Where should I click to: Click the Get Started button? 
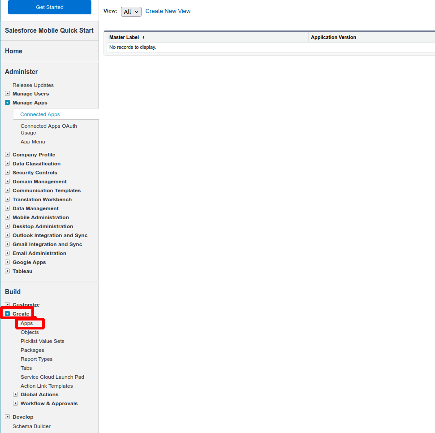(50, 7)
